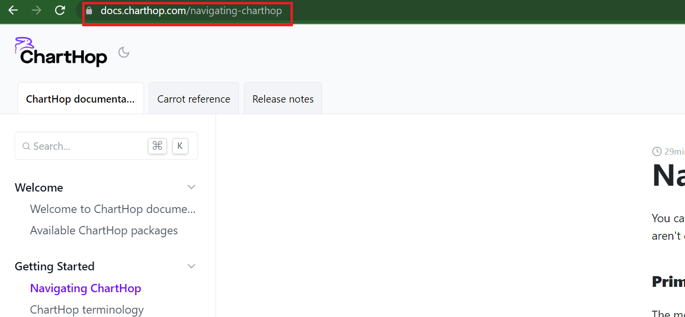Click the browser back arrow
Image resolution: width=685 pixels, height=317 pixels.
coord(13,10)
